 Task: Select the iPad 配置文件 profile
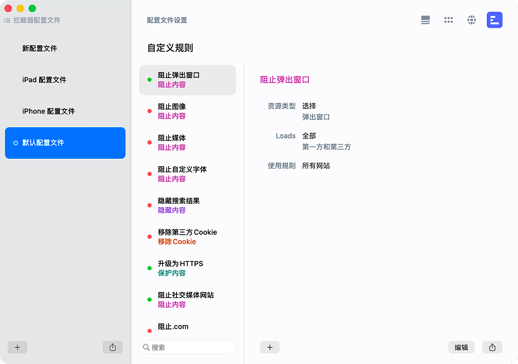[65, 80]
